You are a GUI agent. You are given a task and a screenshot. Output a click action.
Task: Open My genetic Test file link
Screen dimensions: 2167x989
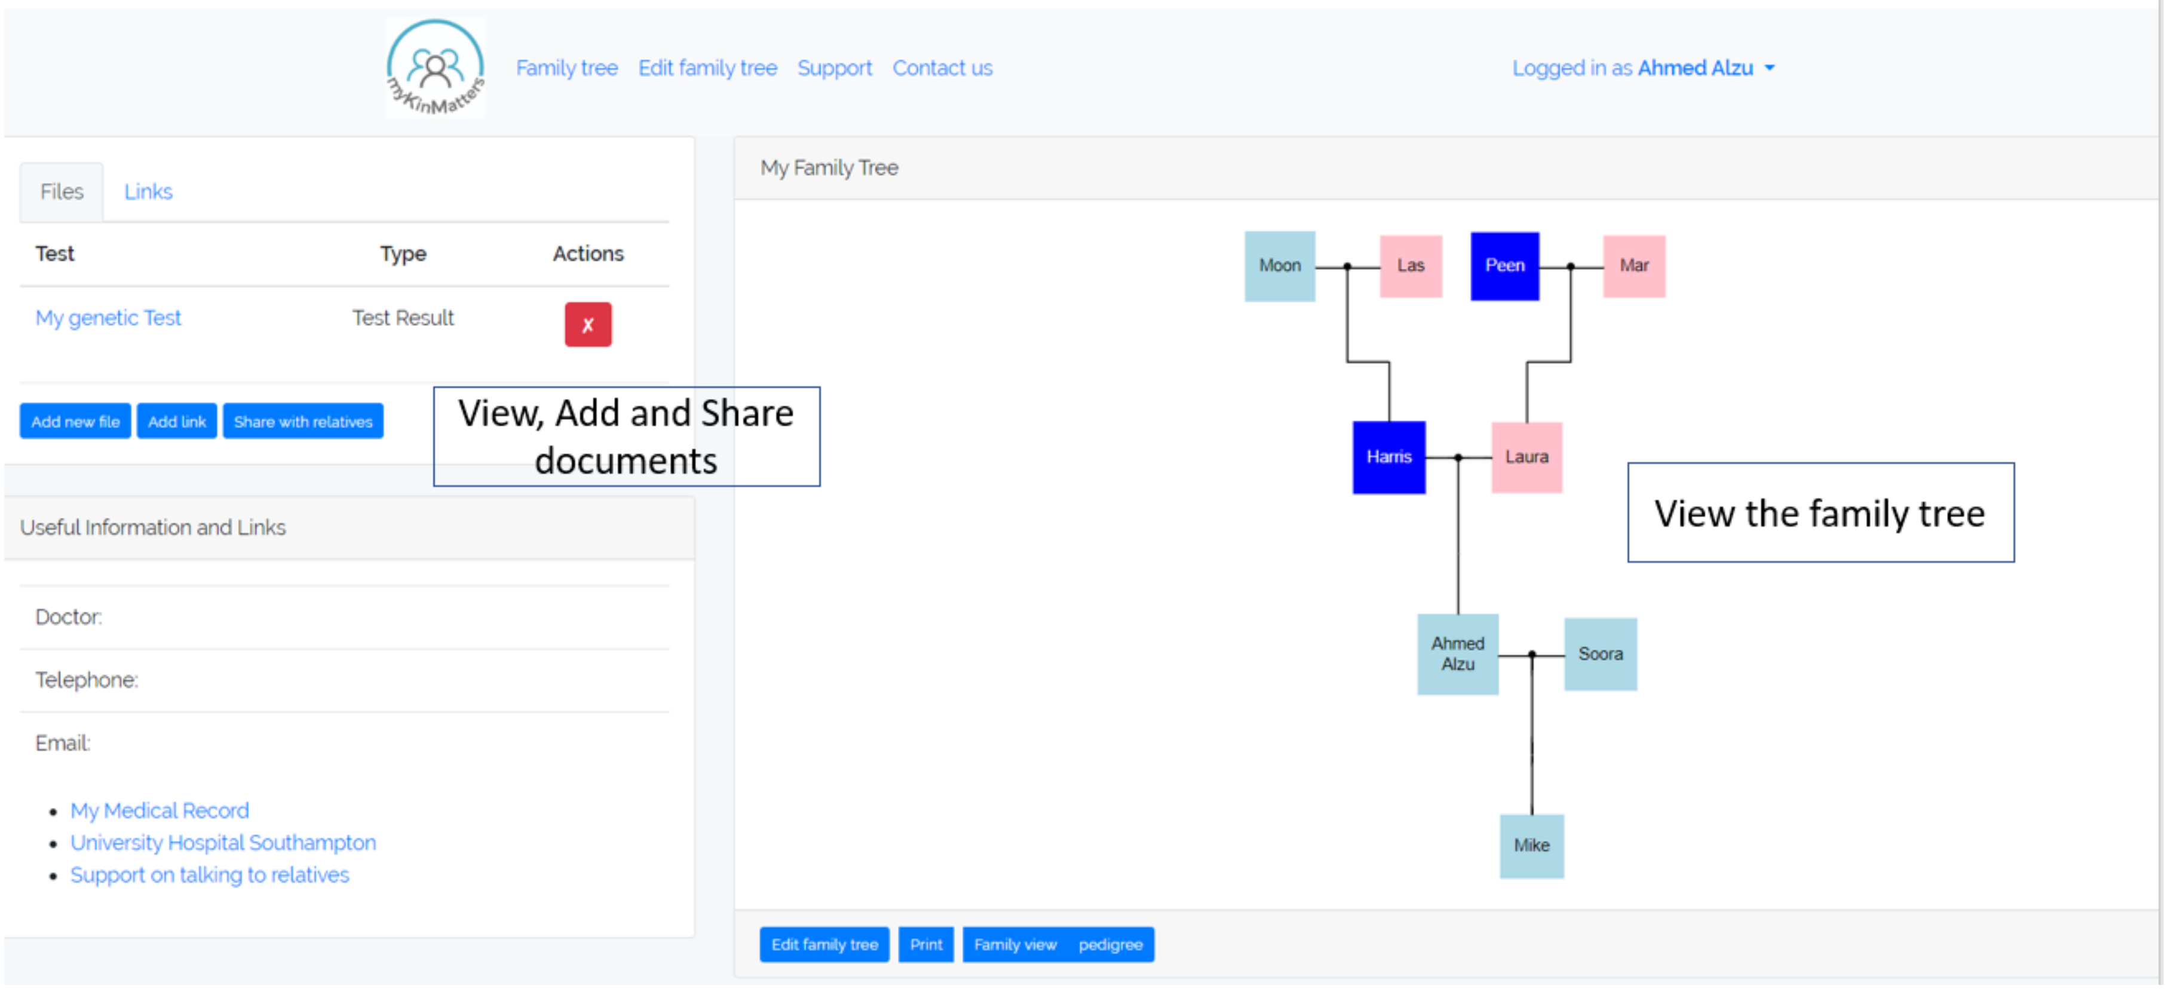tap(108, 318)
